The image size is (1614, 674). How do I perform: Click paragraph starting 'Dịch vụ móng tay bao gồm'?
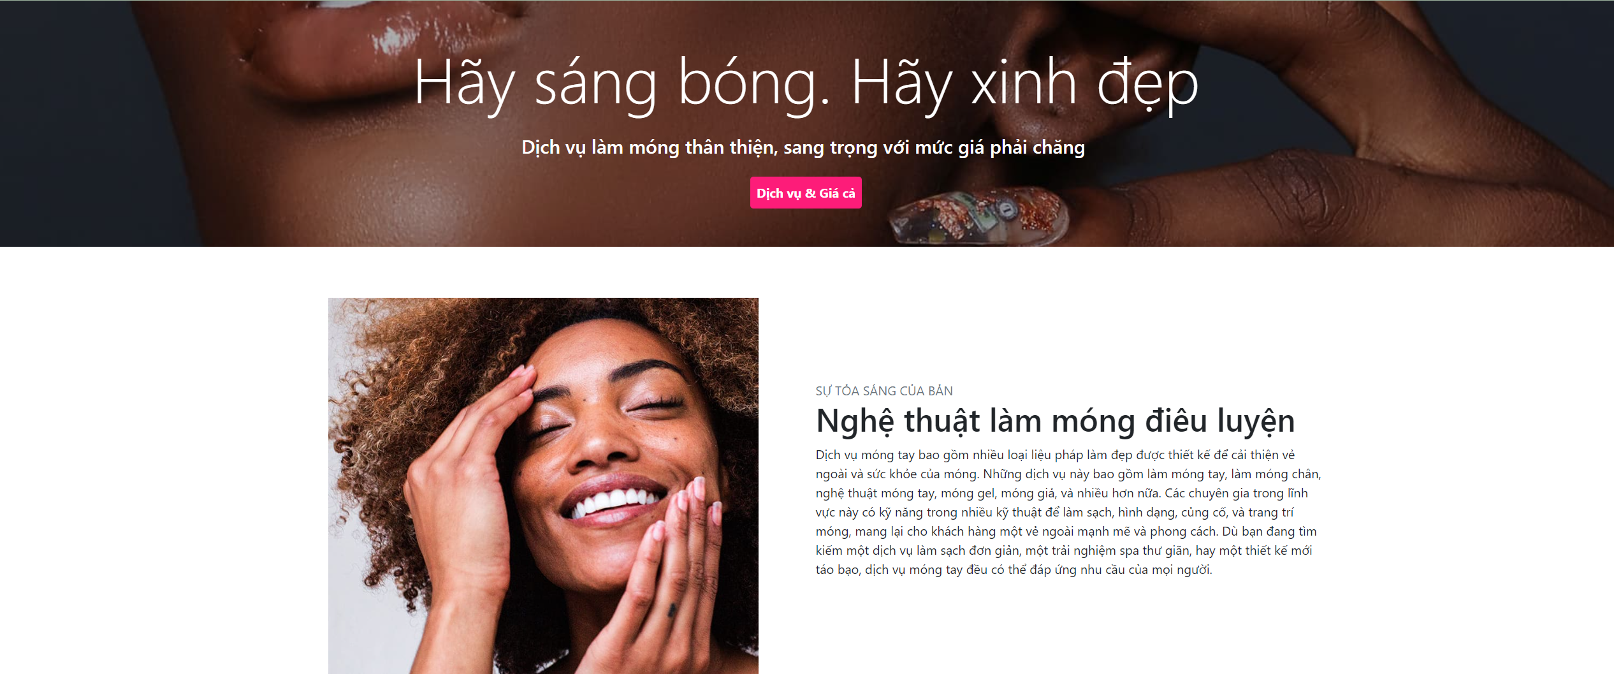(1068, 512)
